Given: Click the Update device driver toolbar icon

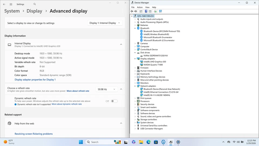Looking at the screenshot, I should (x=155, y=11).
